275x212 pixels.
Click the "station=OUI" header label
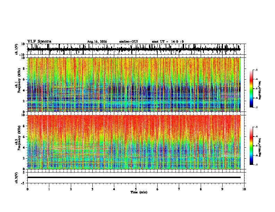(x=128, y=42)
